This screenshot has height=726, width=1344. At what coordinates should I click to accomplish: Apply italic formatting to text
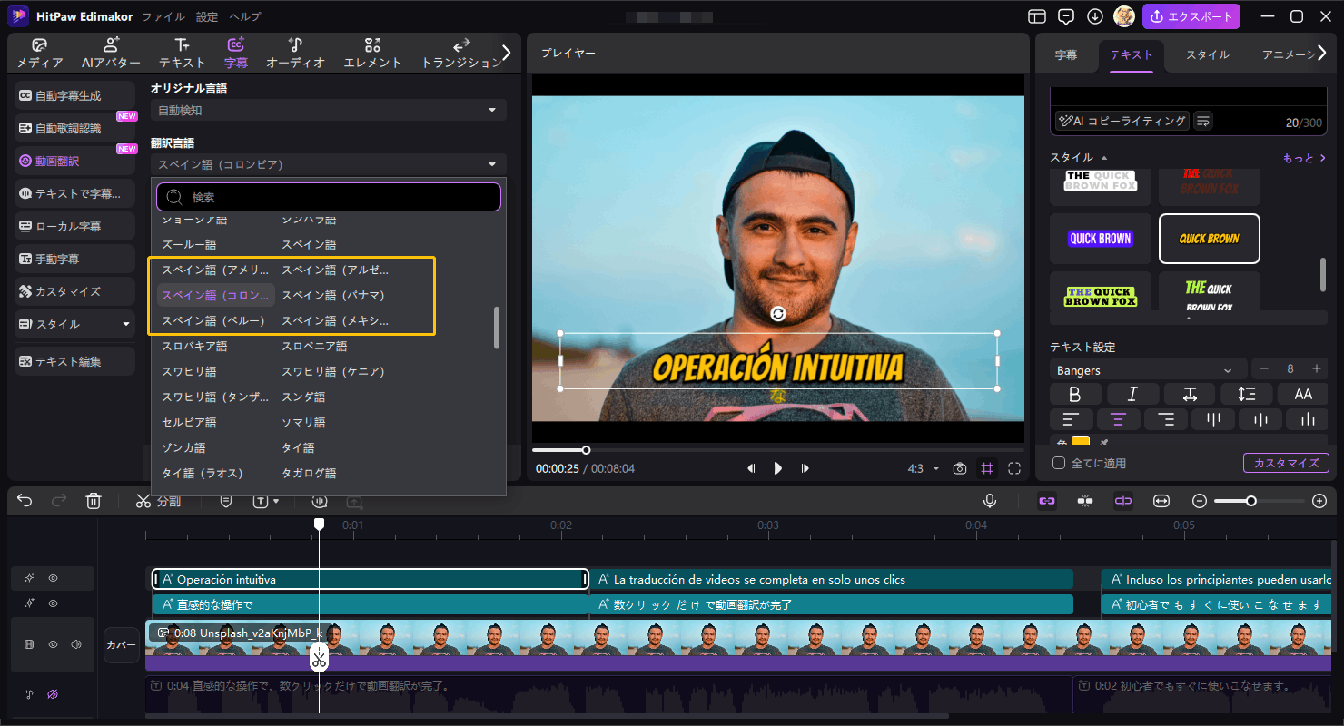[x=1132, y=394]
